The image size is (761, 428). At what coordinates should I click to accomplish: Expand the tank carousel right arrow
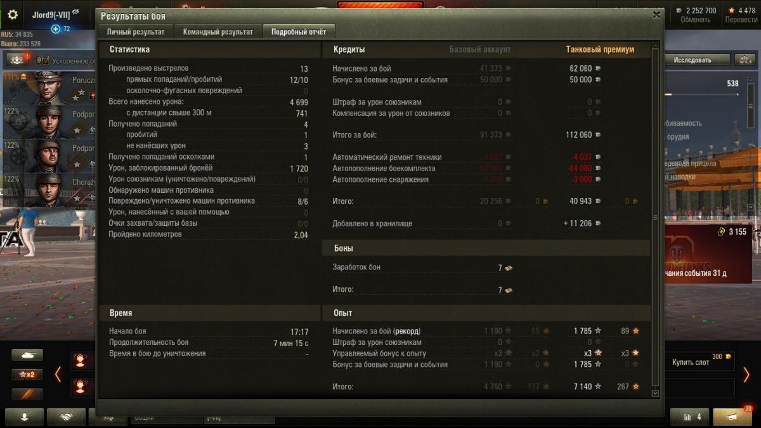click(x=746, y=374)
